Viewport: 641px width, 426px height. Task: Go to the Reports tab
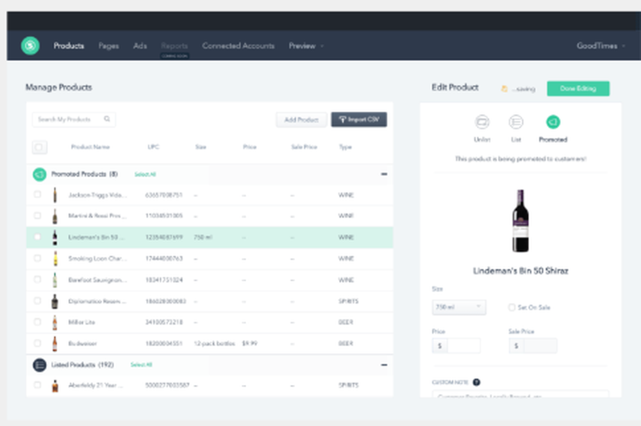pyautogui.click(x=174, y=45)
